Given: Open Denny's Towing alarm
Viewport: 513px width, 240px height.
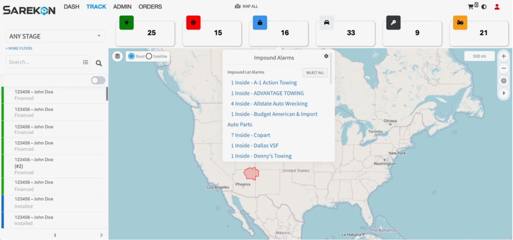Looking at the screenshot, I should tap(261, 156).
